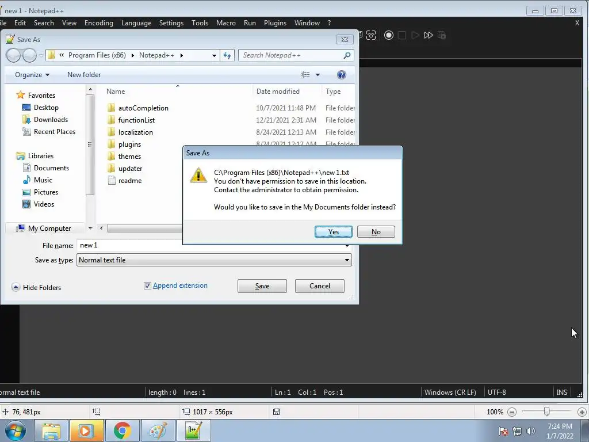The image size is (589, 442).
Task: Click the Paint zoom slider handle
Action: tap(547, 412)
